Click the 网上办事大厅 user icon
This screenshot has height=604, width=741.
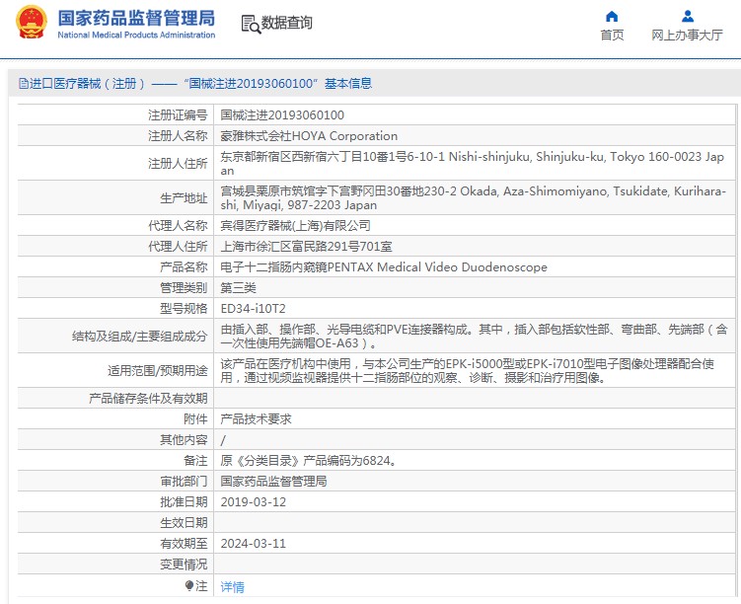[x=688, y=17]
